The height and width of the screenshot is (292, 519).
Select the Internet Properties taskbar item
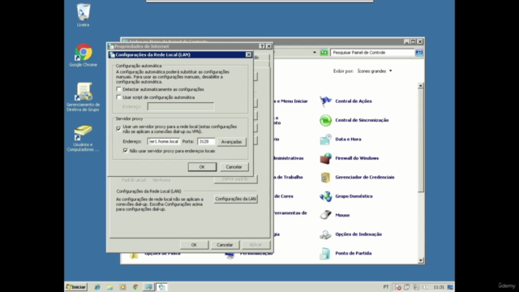point(161,287)
